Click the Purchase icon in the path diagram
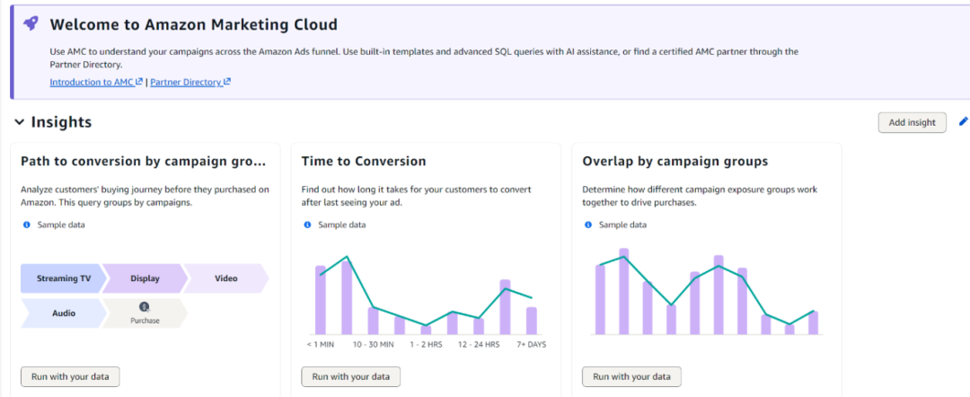The width and height of the screenshot is (970, 397). (x=145, y=308)
